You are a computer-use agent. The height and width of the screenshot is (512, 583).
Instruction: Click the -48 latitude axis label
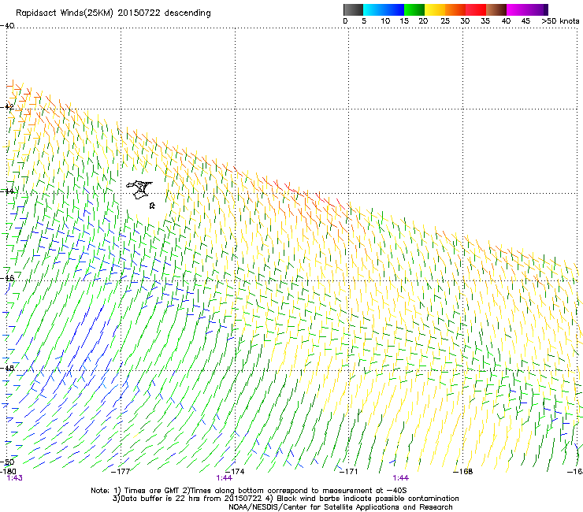(x=7, y=368)
